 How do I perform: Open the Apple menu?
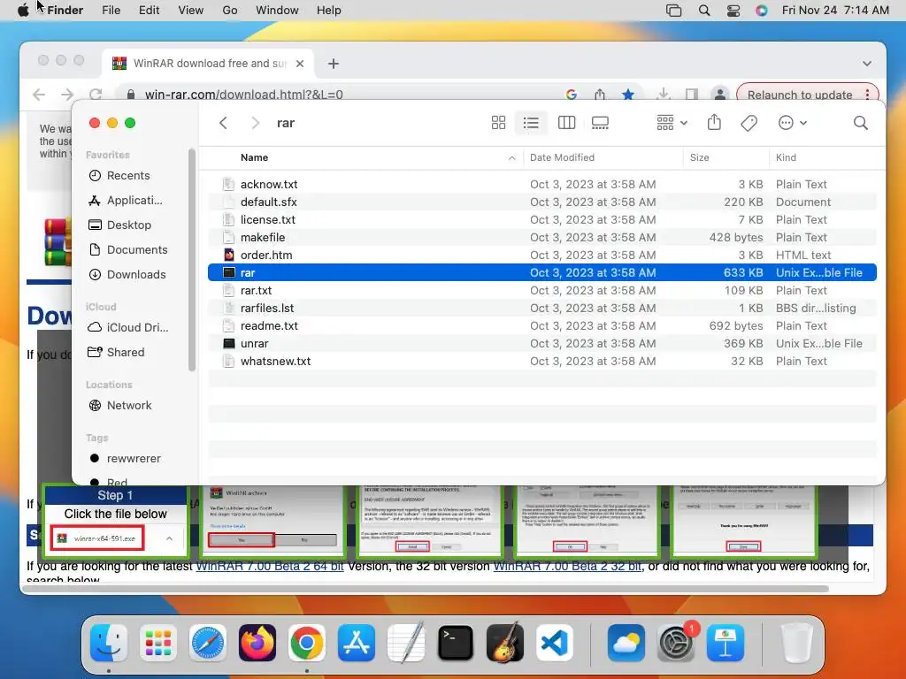click(x=23, y=11)
